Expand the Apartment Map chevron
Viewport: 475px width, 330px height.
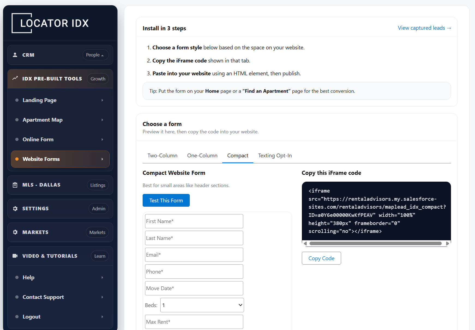click(x=102, y=120)
